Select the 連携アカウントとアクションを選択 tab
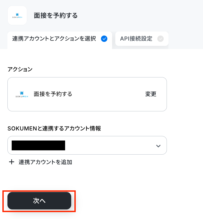The width and height of the screenshot is (203, 219). pos(60,40)
